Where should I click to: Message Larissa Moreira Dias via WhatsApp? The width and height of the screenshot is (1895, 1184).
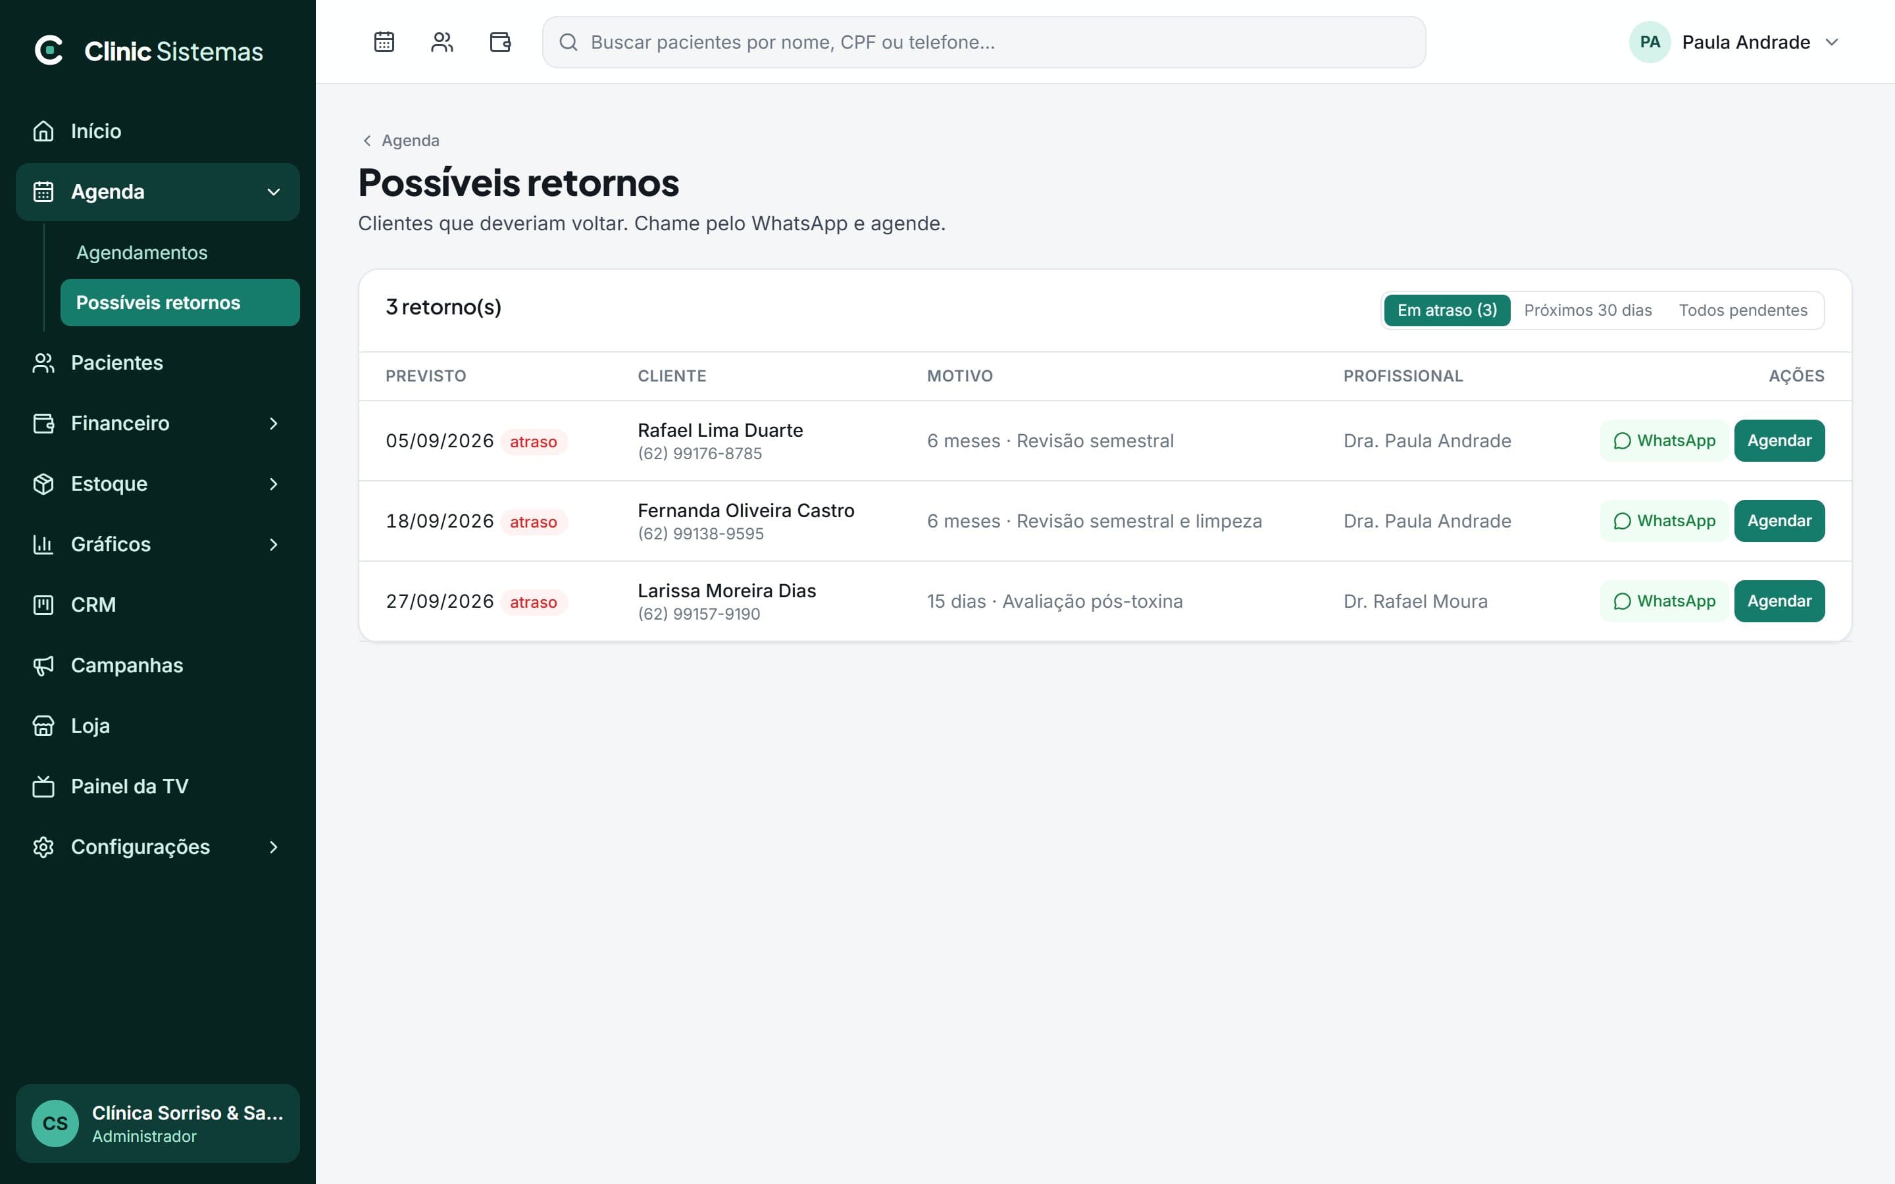[x=1664, y=601]
